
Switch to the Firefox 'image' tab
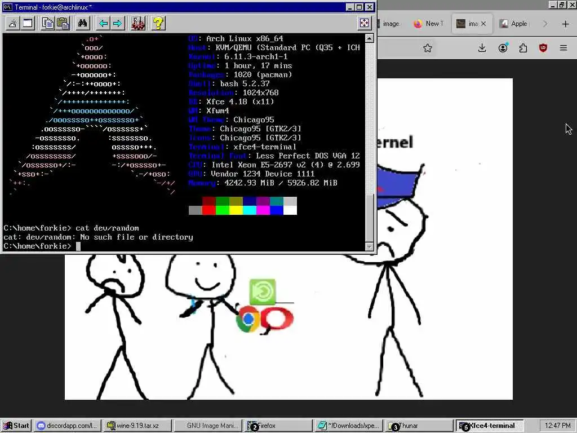click(x=390, y=24)
